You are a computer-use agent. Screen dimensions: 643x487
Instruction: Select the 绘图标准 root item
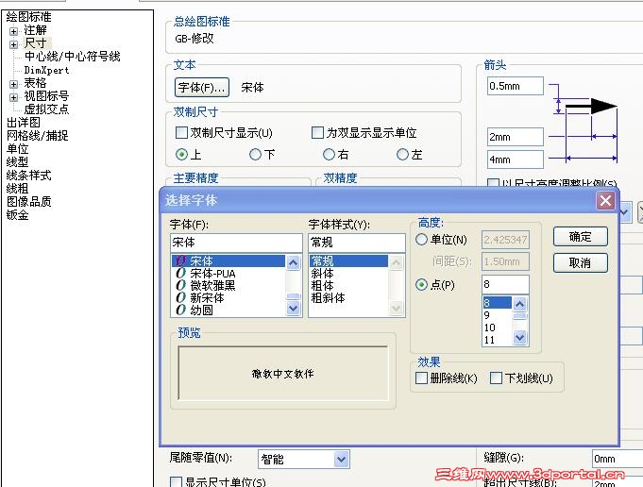tap(28, 17)
